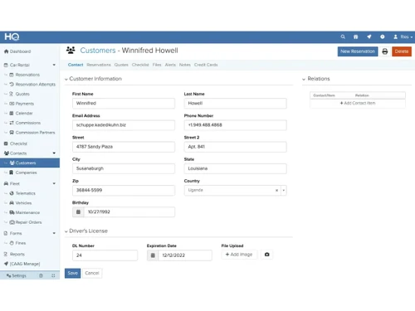Click the rocket icon in top bar

pos(369,36)
